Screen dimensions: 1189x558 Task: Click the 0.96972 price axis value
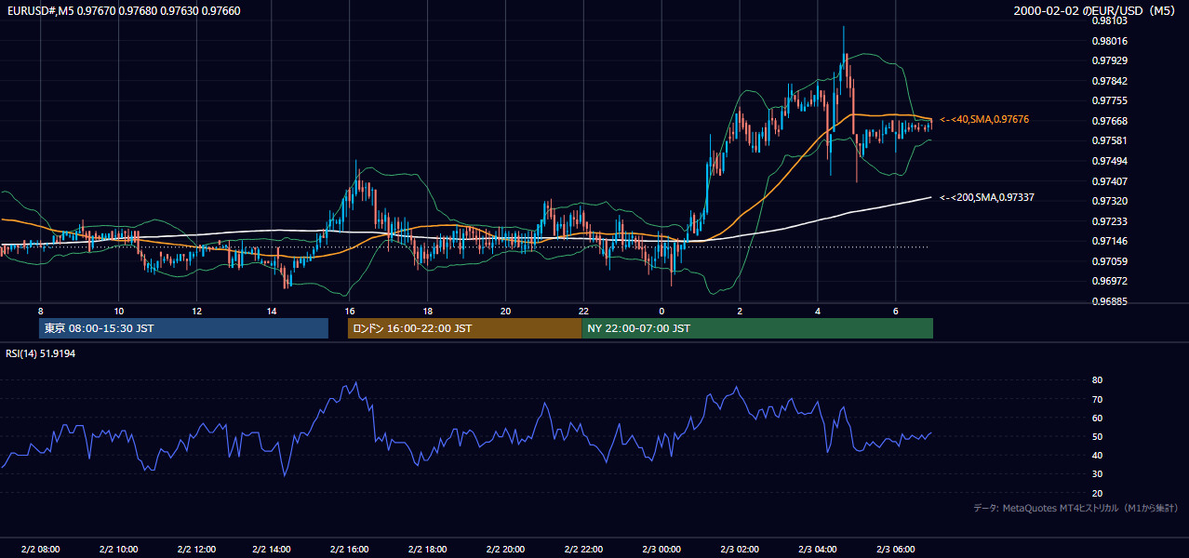coord(1109,281)
